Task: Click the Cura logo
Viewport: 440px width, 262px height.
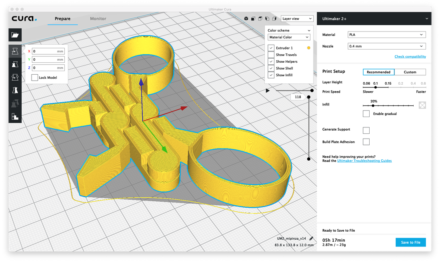Action: coord(24,18)
